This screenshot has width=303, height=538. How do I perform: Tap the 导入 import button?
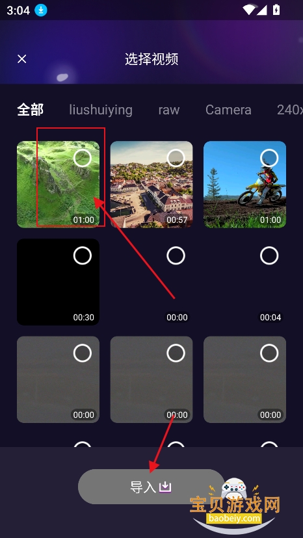(151, 487)
